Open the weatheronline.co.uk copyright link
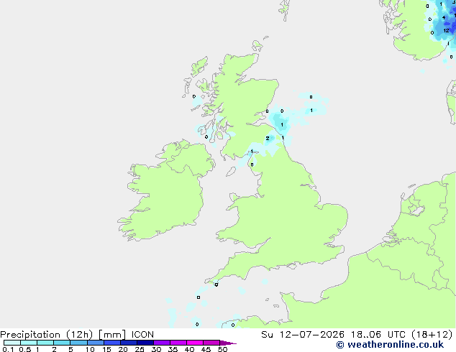Screen dimensions: 456x352 [390, 345]
